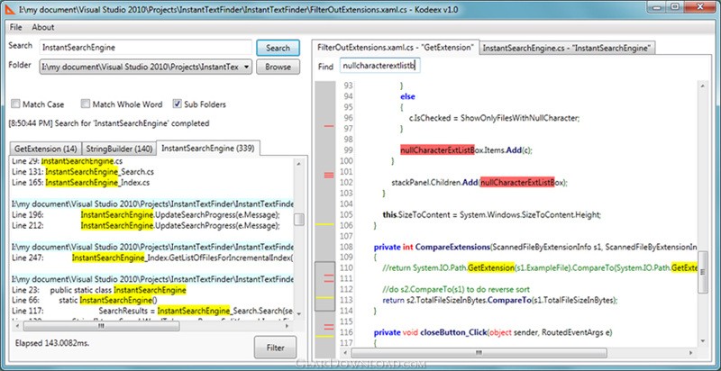
Task: Click the Browse button
Action: [x=278, y=67]
